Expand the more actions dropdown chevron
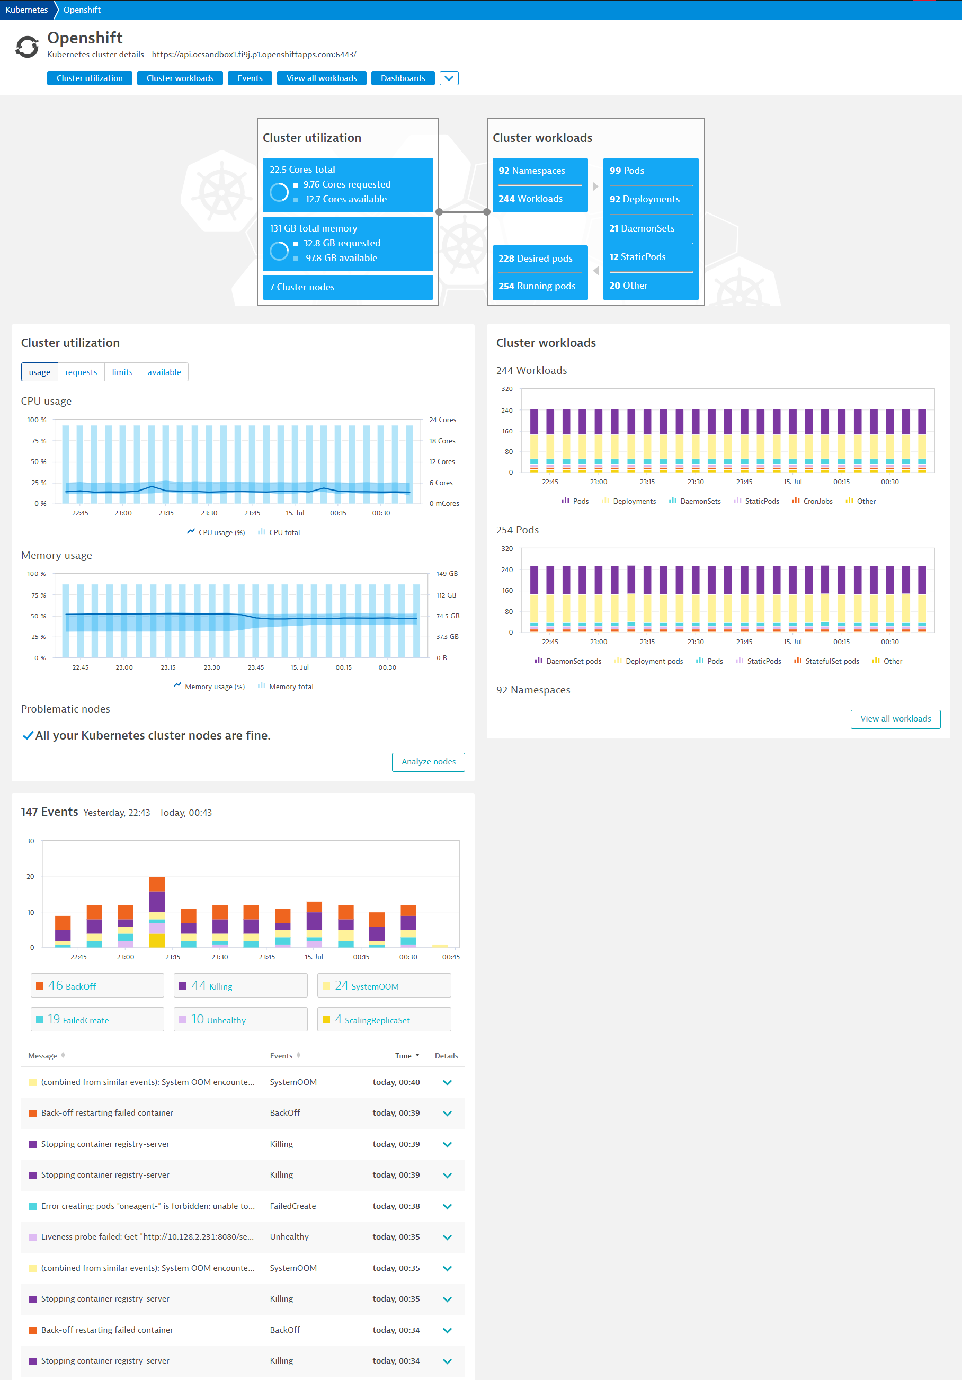Screen dimensions: 962x1380 coord(449,78)
